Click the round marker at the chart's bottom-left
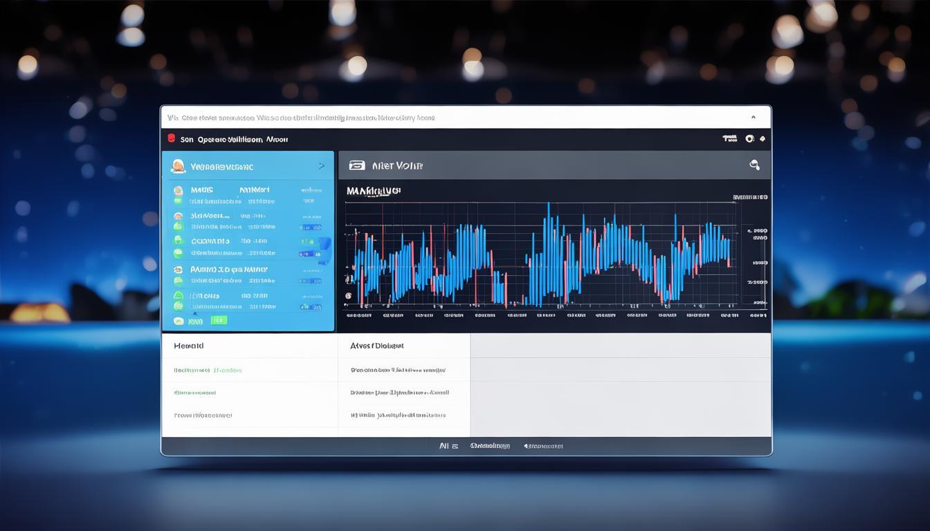The image size is (930, 531). tap(348, 296)
